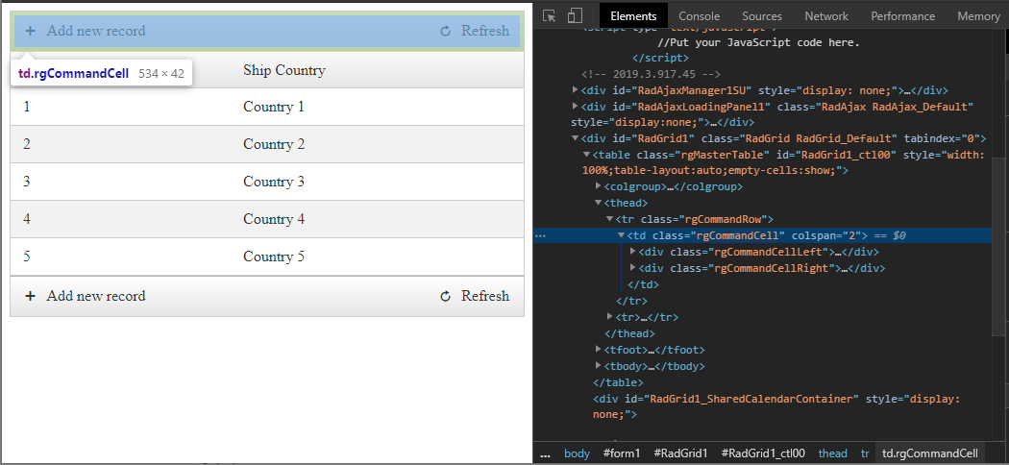Expand the tfoot node

coord(599,350)
